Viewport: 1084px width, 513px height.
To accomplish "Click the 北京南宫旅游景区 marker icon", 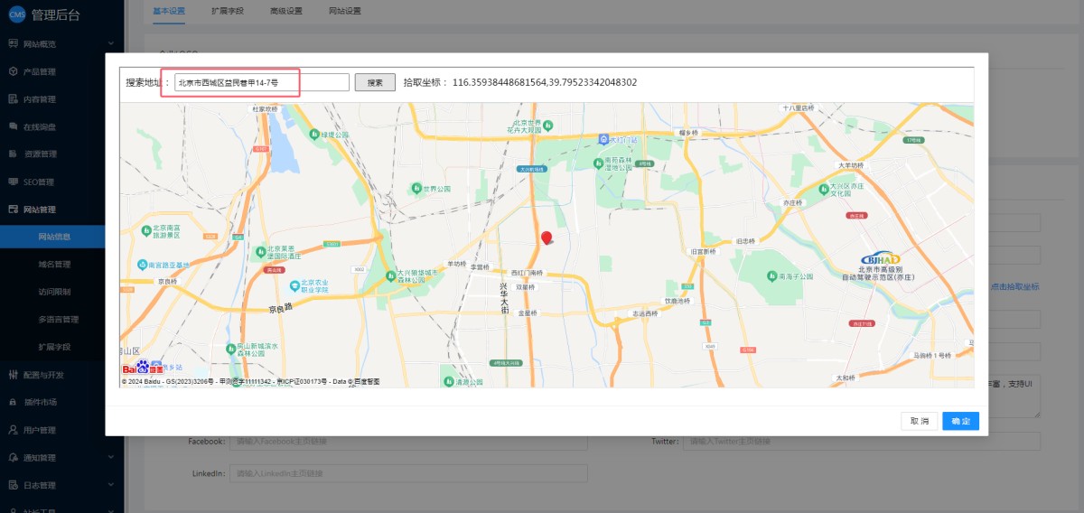I will click(x=146, y=231).
